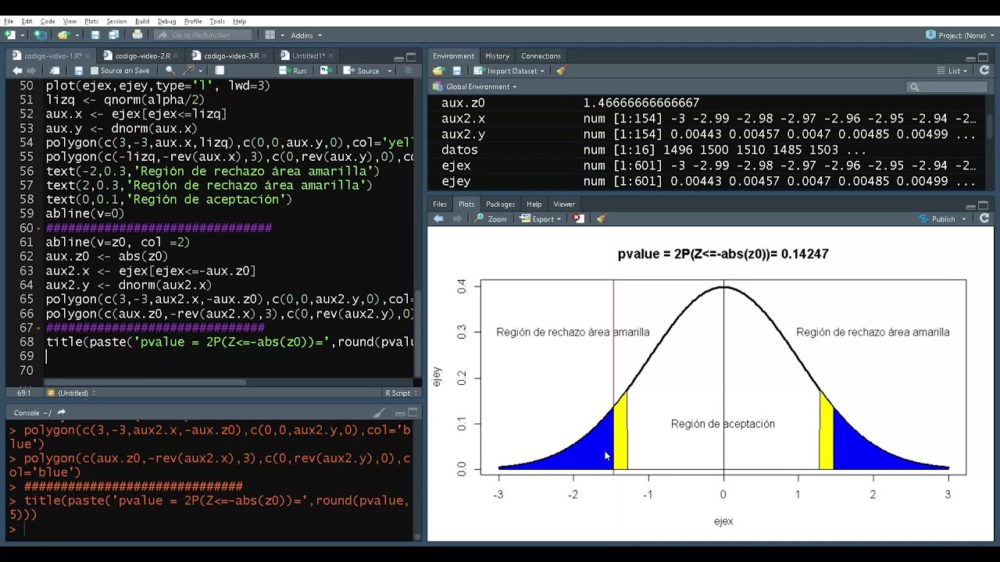Click the workspace panes grid icon
Image resolution: width=1000 pixels, height=562 pixels.
270,35
